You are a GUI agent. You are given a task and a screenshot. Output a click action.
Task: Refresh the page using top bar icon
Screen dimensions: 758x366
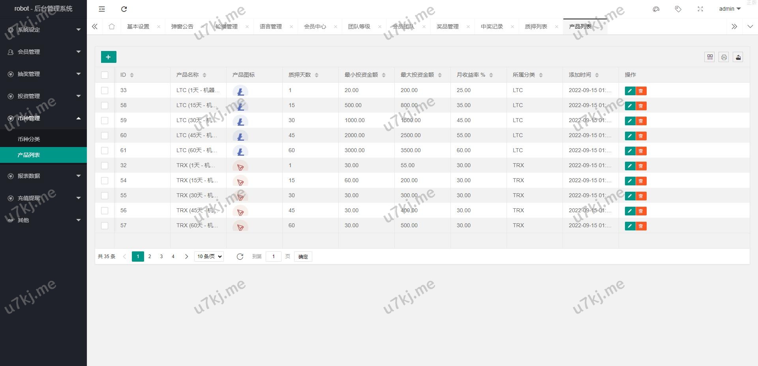point(124,9)
